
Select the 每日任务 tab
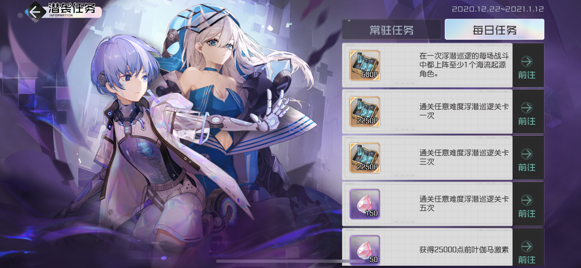[x=494, y=29]
